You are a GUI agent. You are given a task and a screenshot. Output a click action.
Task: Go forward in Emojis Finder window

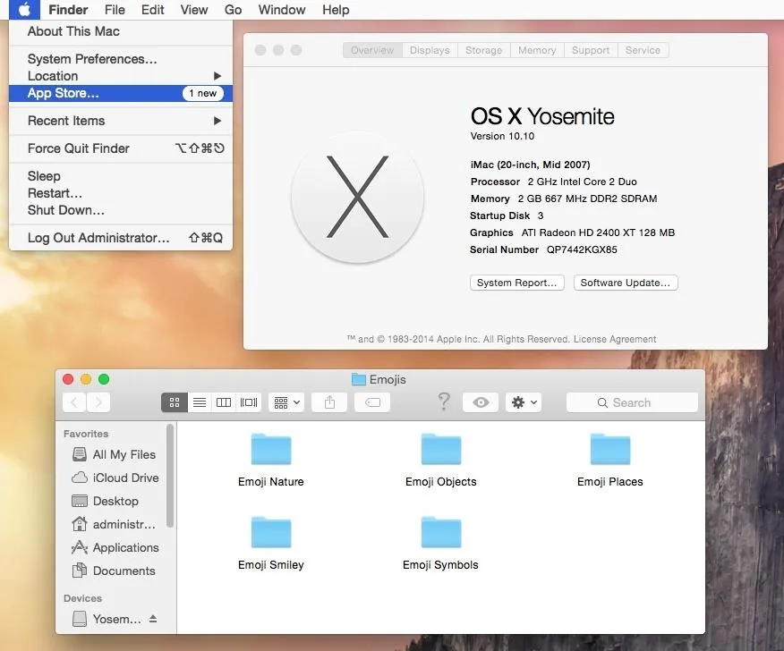click(98, 402)
